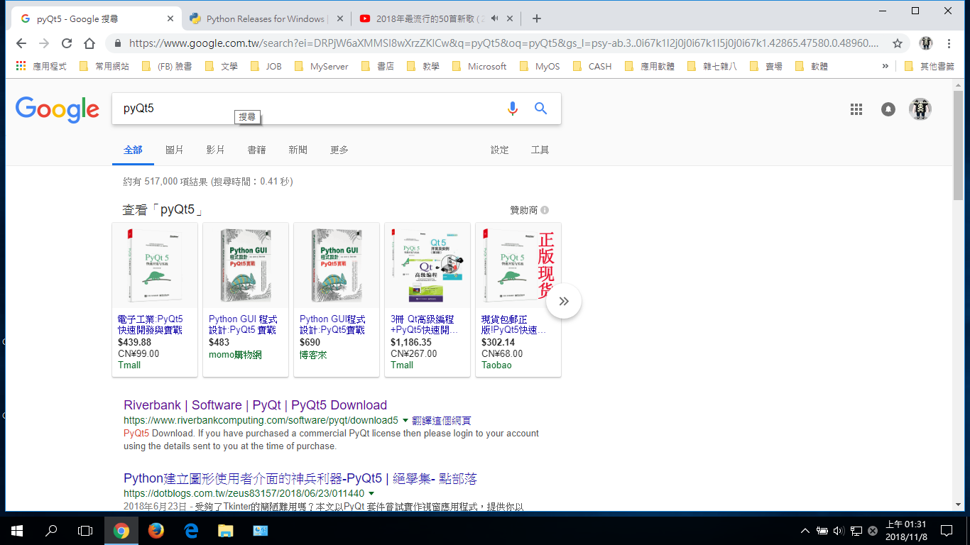This screenshot has width=970, height=545.
Task: Open Windows taskbar search
Action: click(51, 530)
